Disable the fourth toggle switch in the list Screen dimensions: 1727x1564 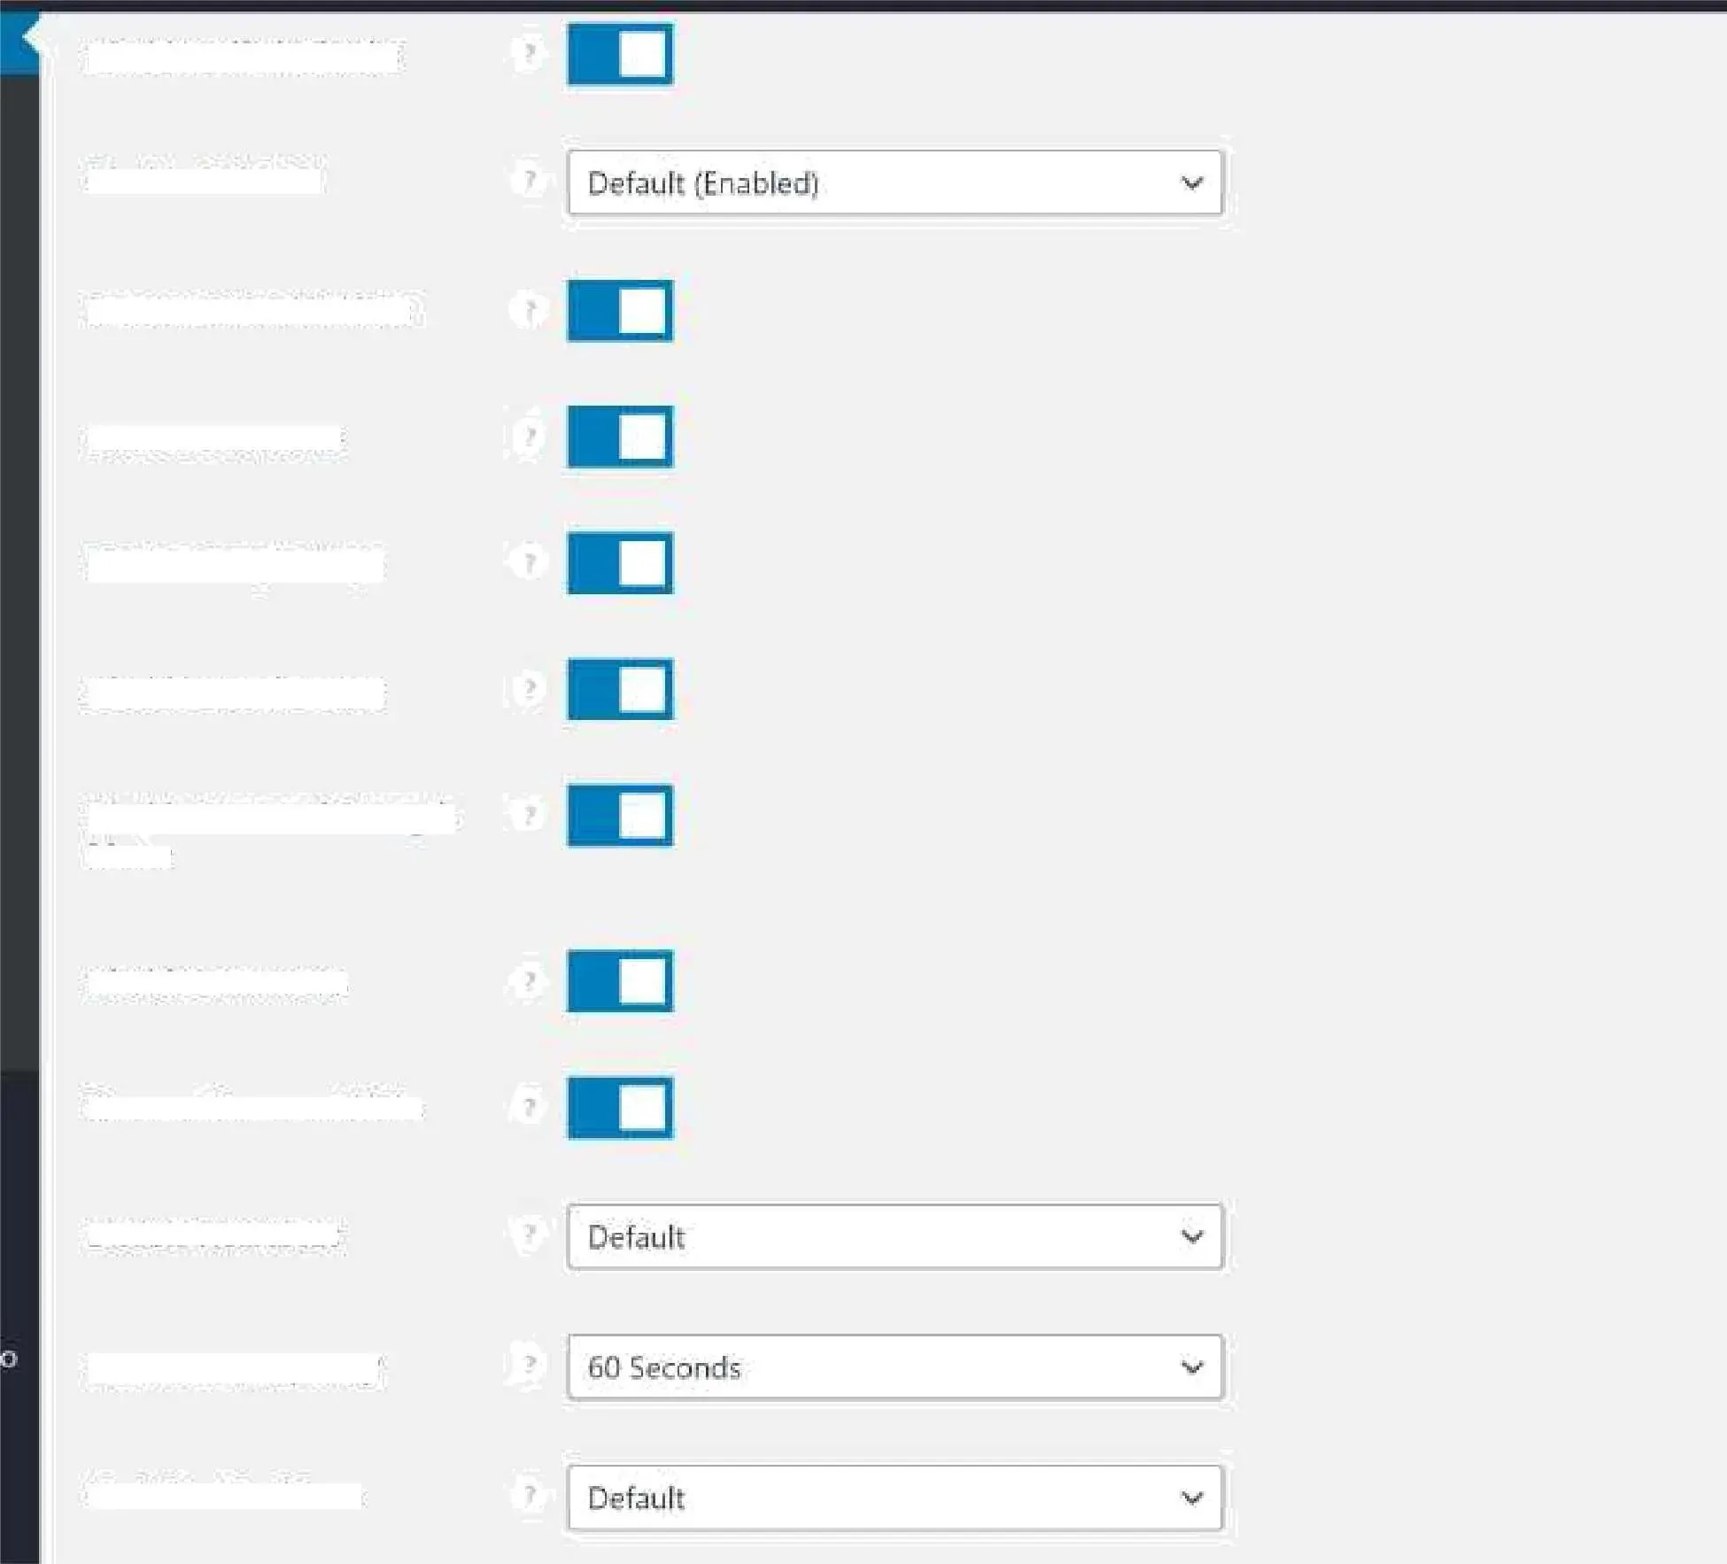(618, 561)
